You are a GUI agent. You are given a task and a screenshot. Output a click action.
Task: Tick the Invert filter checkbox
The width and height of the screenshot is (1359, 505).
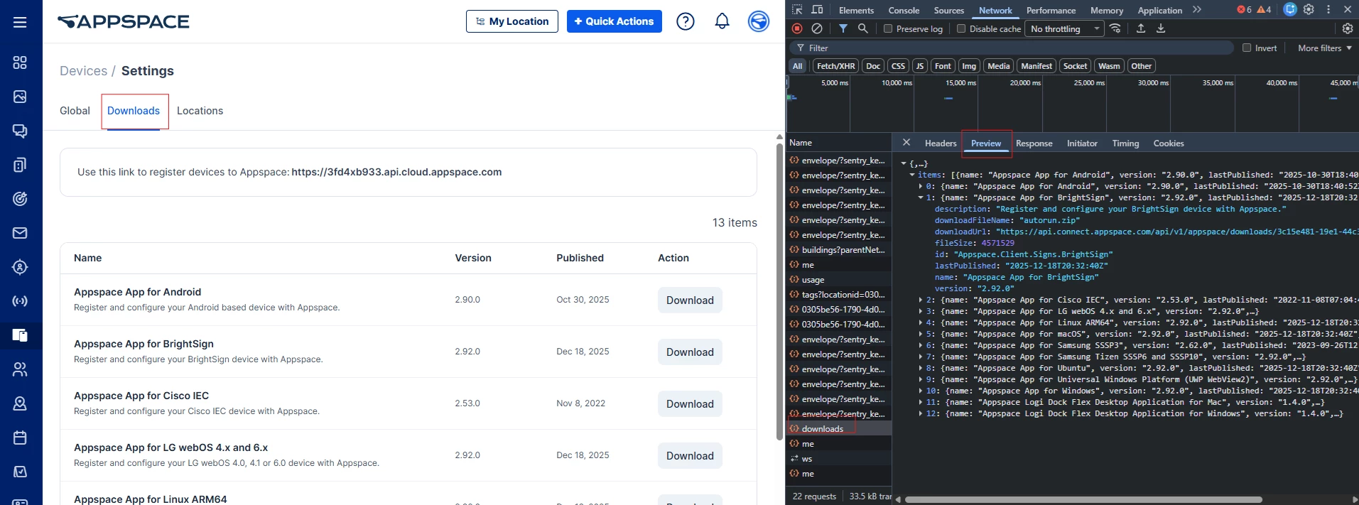1247,48
